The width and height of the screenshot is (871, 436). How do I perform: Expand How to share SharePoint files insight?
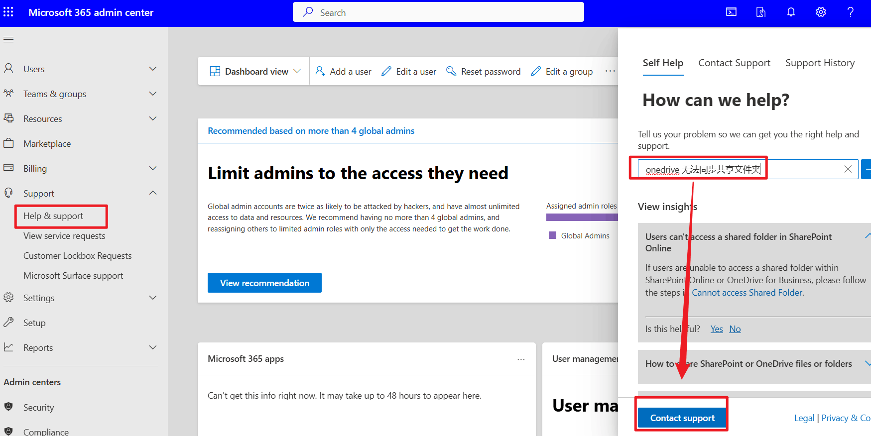pos(868,363)
